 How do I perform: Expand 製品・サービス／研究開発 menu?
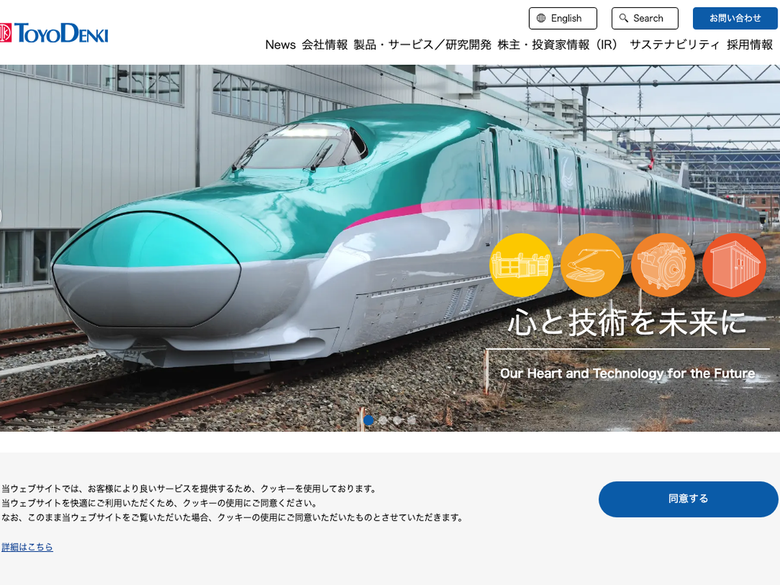tap(422, 45)
